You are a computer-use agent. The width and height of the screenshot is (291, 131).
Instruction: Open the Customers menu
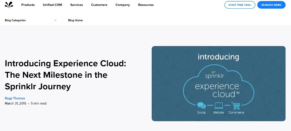coord(99,5)
